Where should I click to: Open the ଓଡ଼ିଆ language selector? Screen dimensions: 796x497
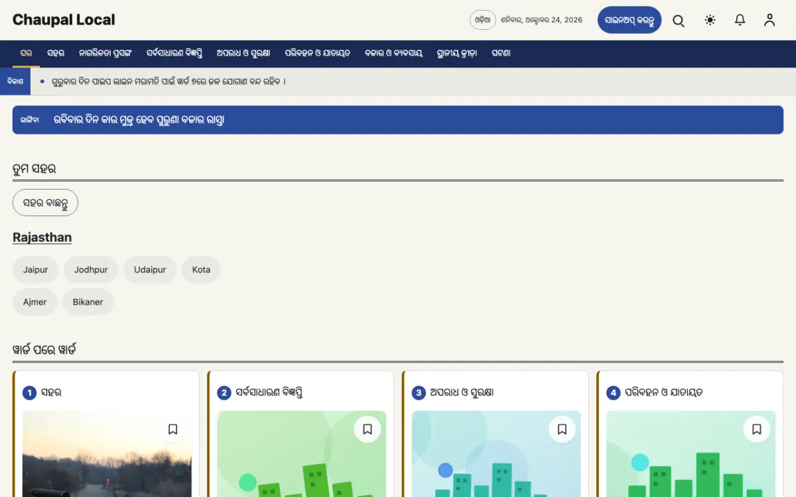[x=483, y=20]
